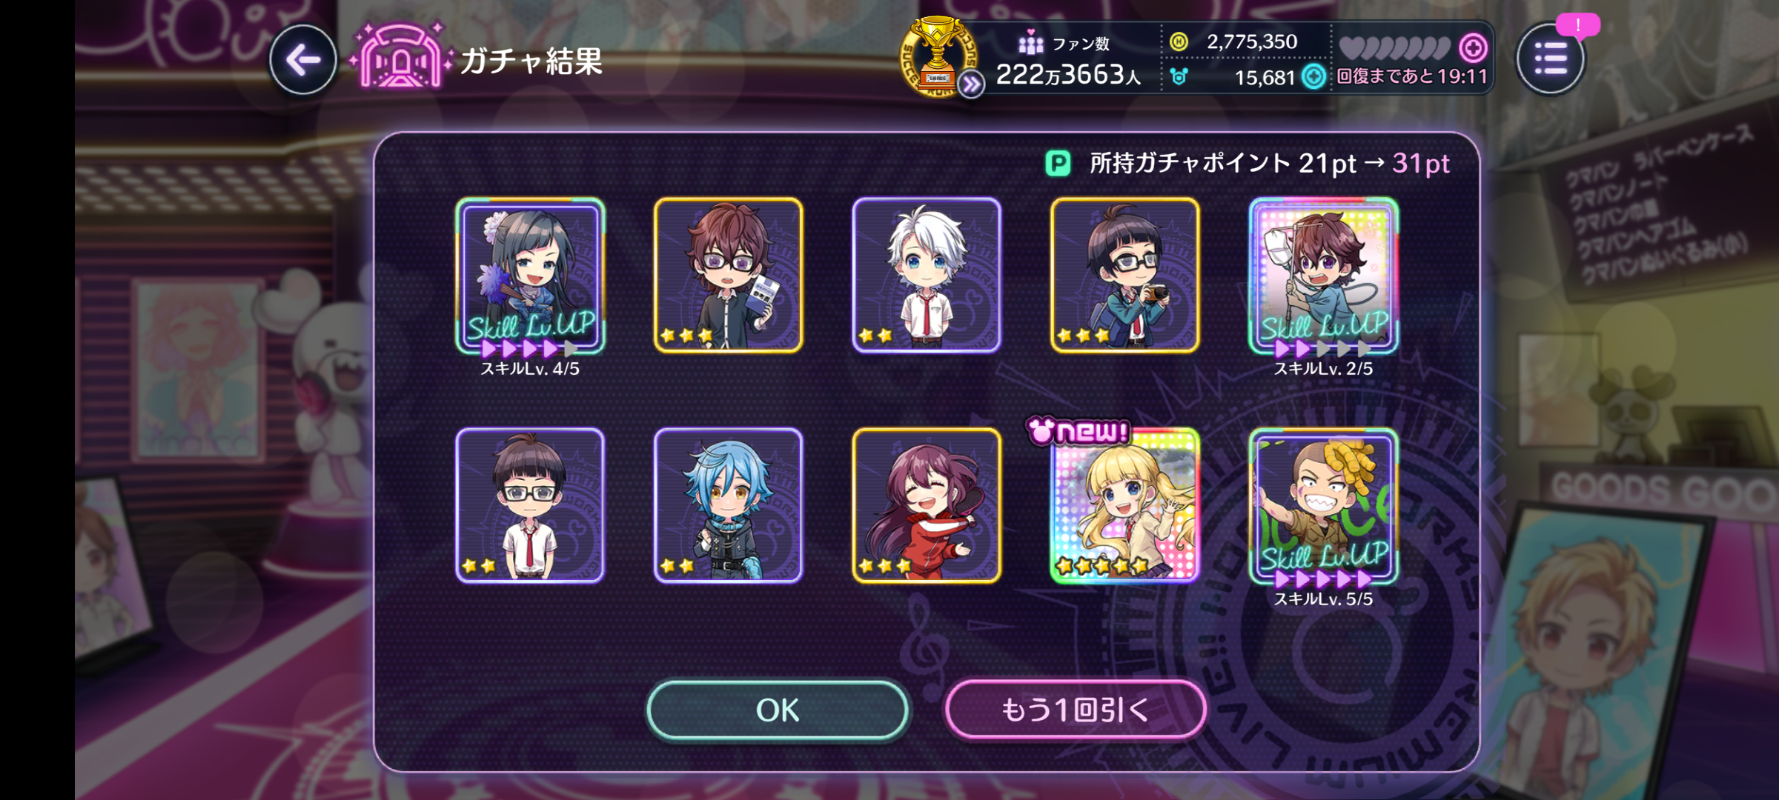Tap the pink plus heart-recovery icon
Screen dimensions: 1779x800
coord(1473,48)
